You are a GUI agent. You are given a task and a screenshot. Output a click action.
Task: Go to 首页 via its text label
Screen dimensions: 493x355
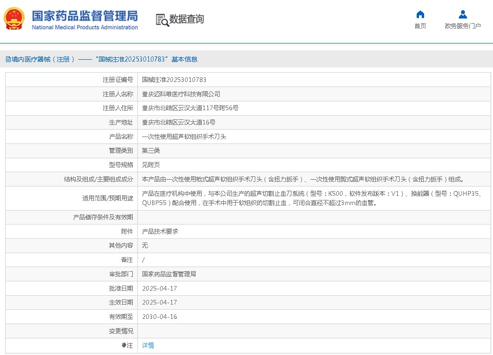[x=420, y=26]
